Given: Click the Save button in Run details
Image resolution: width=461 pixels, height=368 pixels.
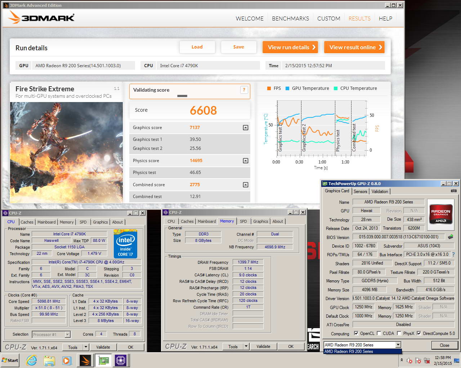Looking at the screenshot, I should (x=238, y=47).
